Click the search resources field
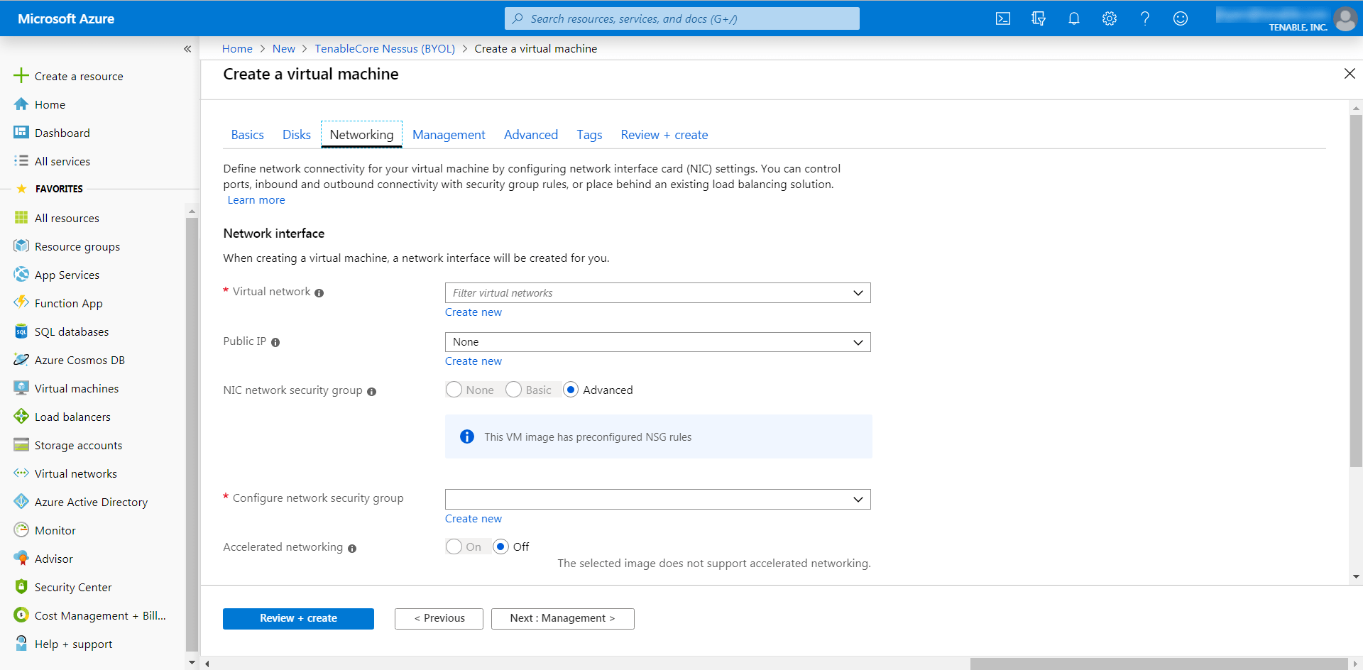1363x670 pixels. pos(681,18)
